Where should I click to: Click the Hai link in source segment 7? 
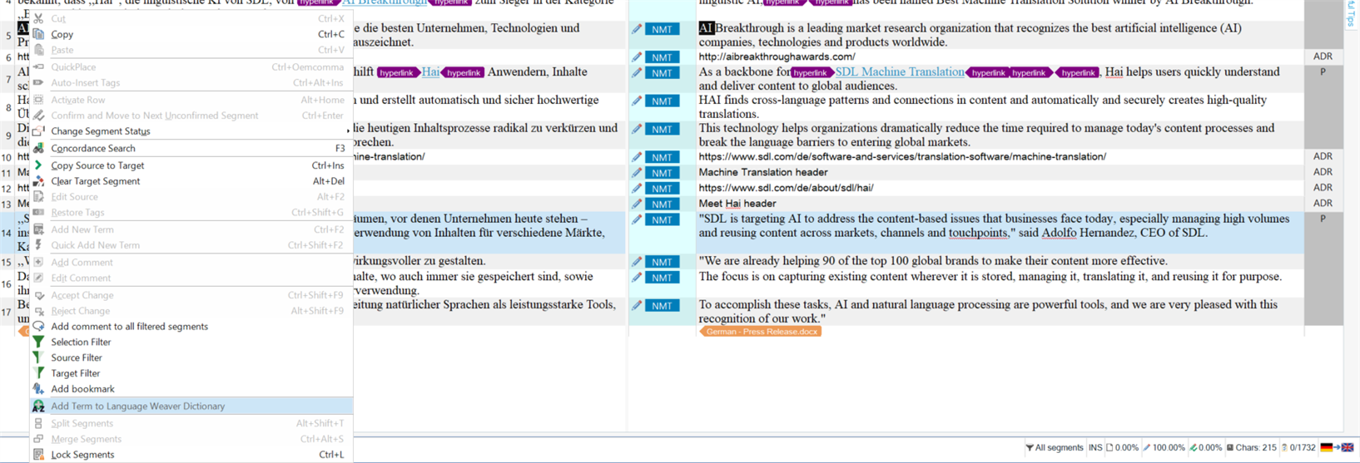(430, 72)
